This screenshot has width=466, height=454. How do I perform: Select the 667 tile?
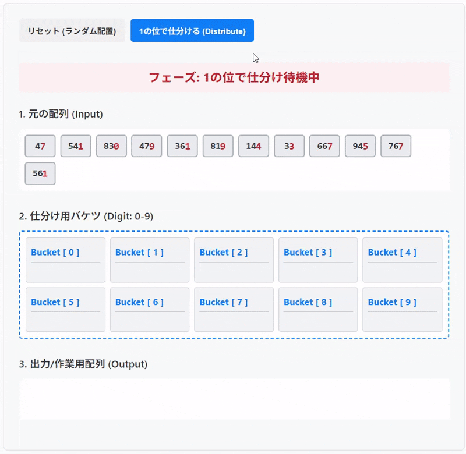324,146
